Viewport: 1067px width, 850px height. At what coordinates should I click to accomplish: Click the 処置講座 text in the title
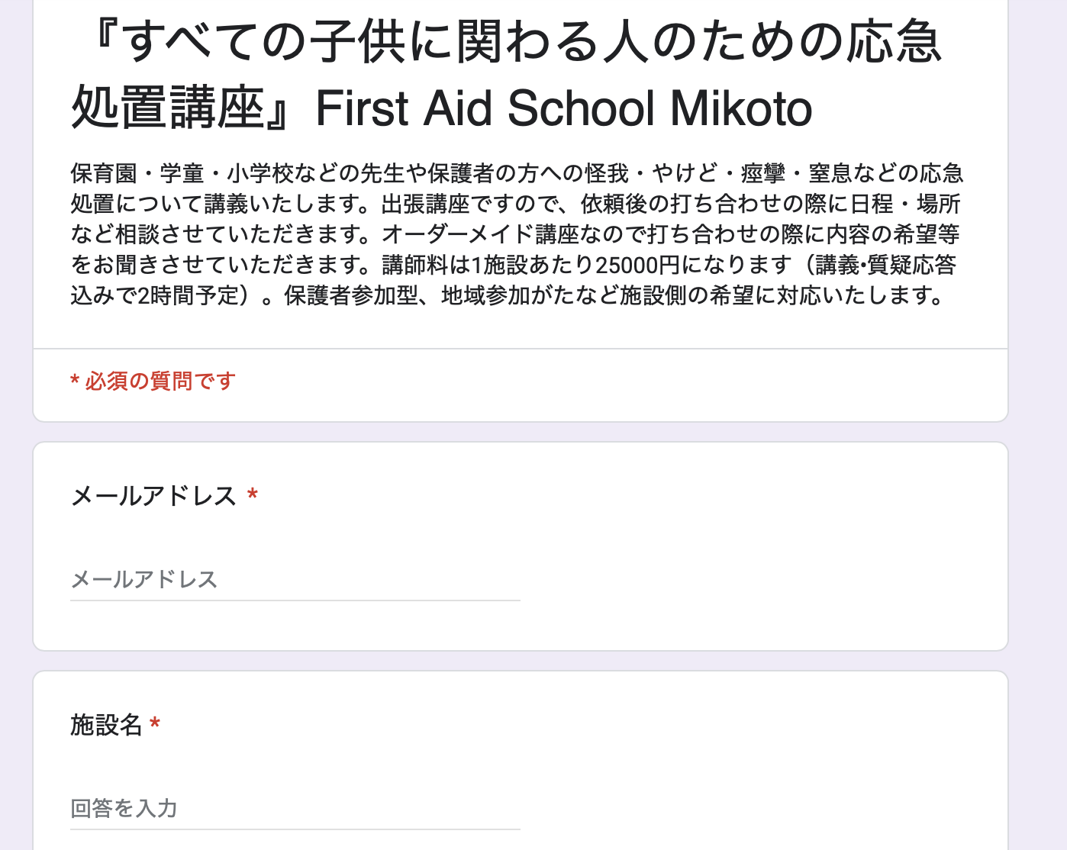[168, 108]
